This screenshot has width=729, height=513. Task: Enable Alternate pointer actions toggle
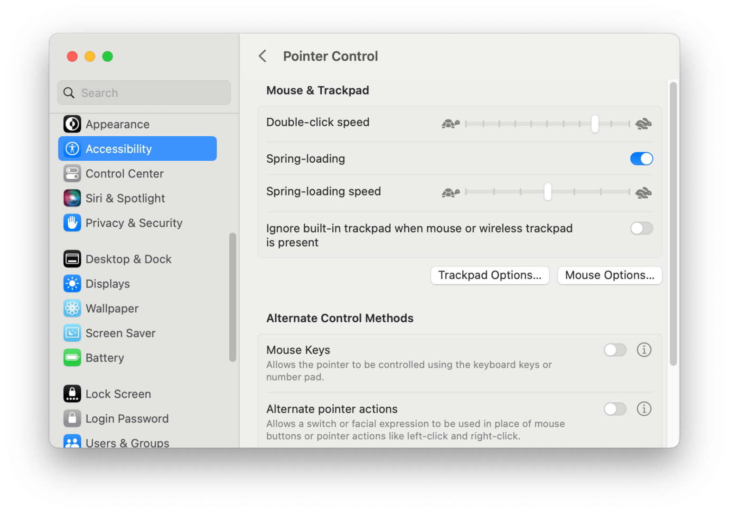click(x=615, y=409)
